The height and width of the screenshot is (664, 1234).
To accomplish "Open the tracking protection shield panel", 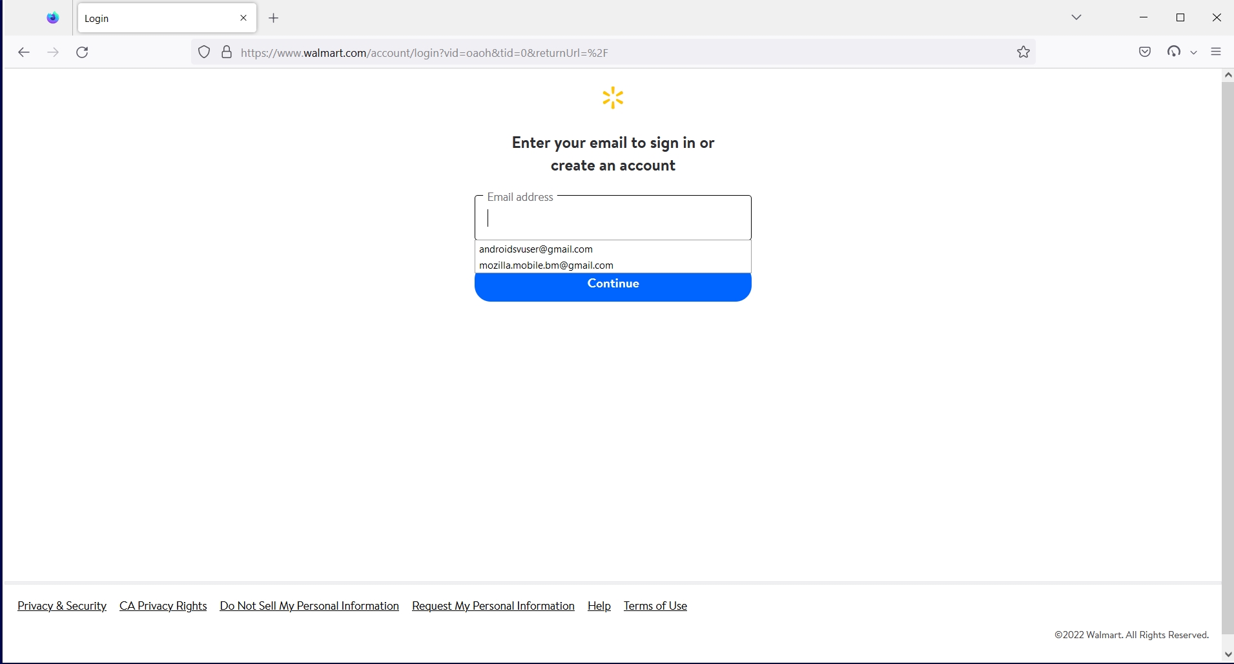I will [205, 52].
